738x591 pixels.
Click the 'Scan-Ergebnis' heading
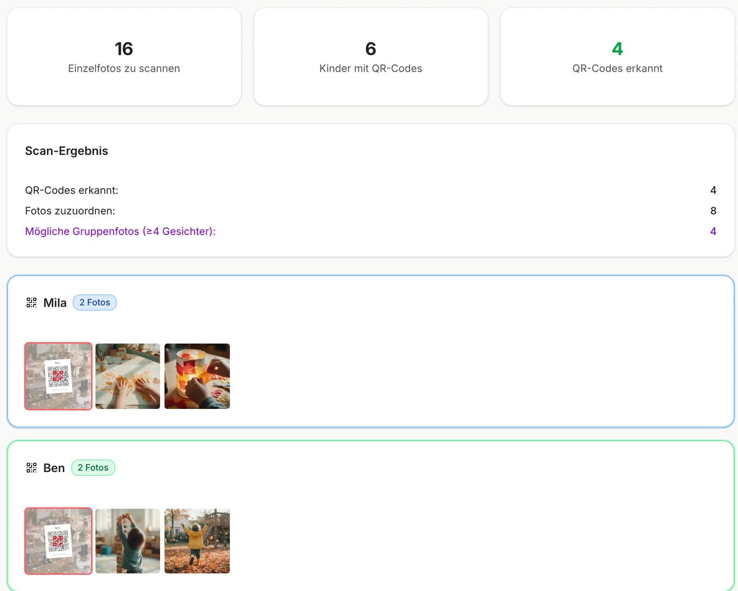66,151
